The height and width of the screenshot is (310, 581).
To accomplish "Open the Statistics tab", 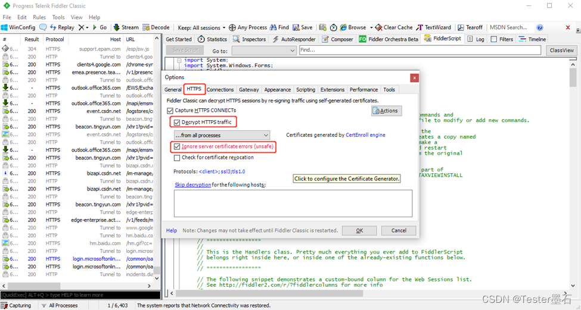I will tap(213, 39).
